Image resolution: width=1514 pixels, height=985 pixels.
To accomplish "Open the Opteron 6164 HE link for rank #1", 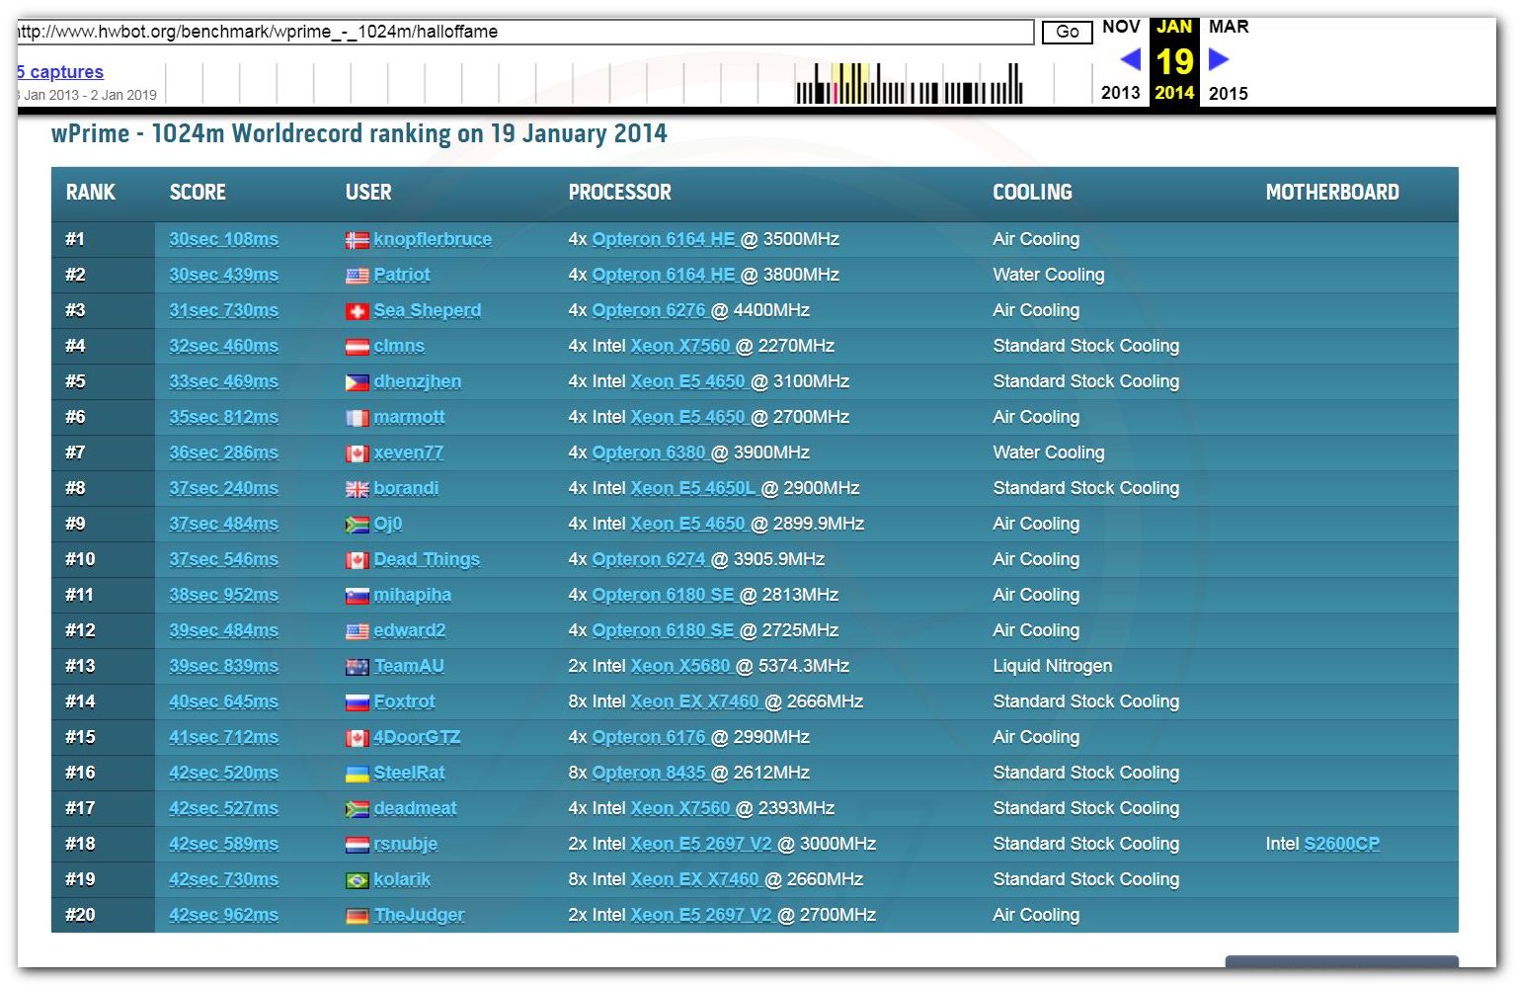I will pos(664,239).
